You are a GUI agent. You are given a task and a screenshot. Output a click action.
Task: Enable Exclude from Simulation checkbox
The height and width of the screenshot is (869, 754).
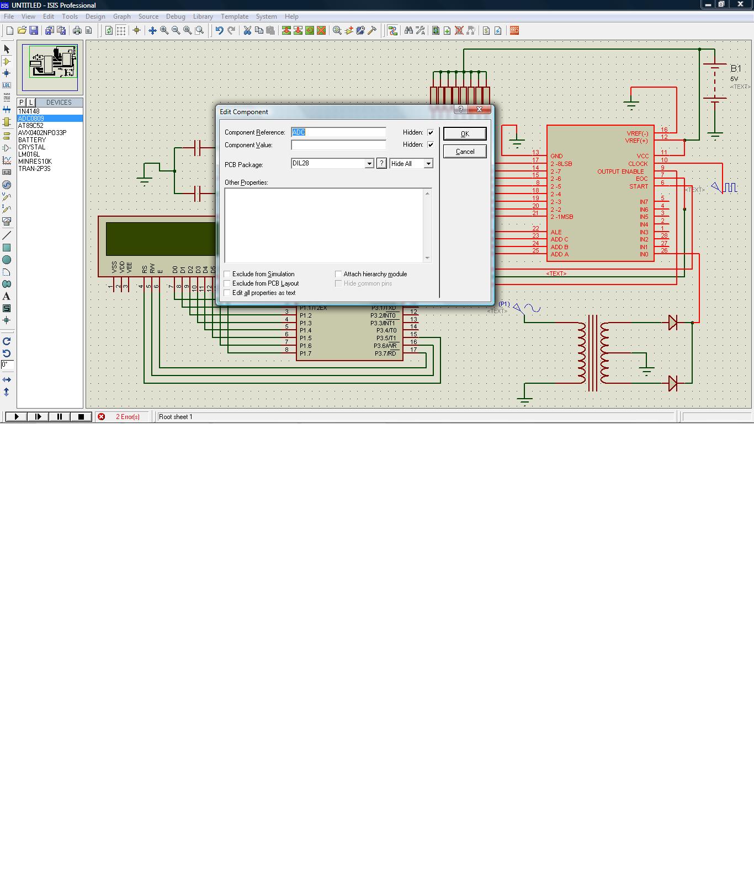[x=227, y=274]
